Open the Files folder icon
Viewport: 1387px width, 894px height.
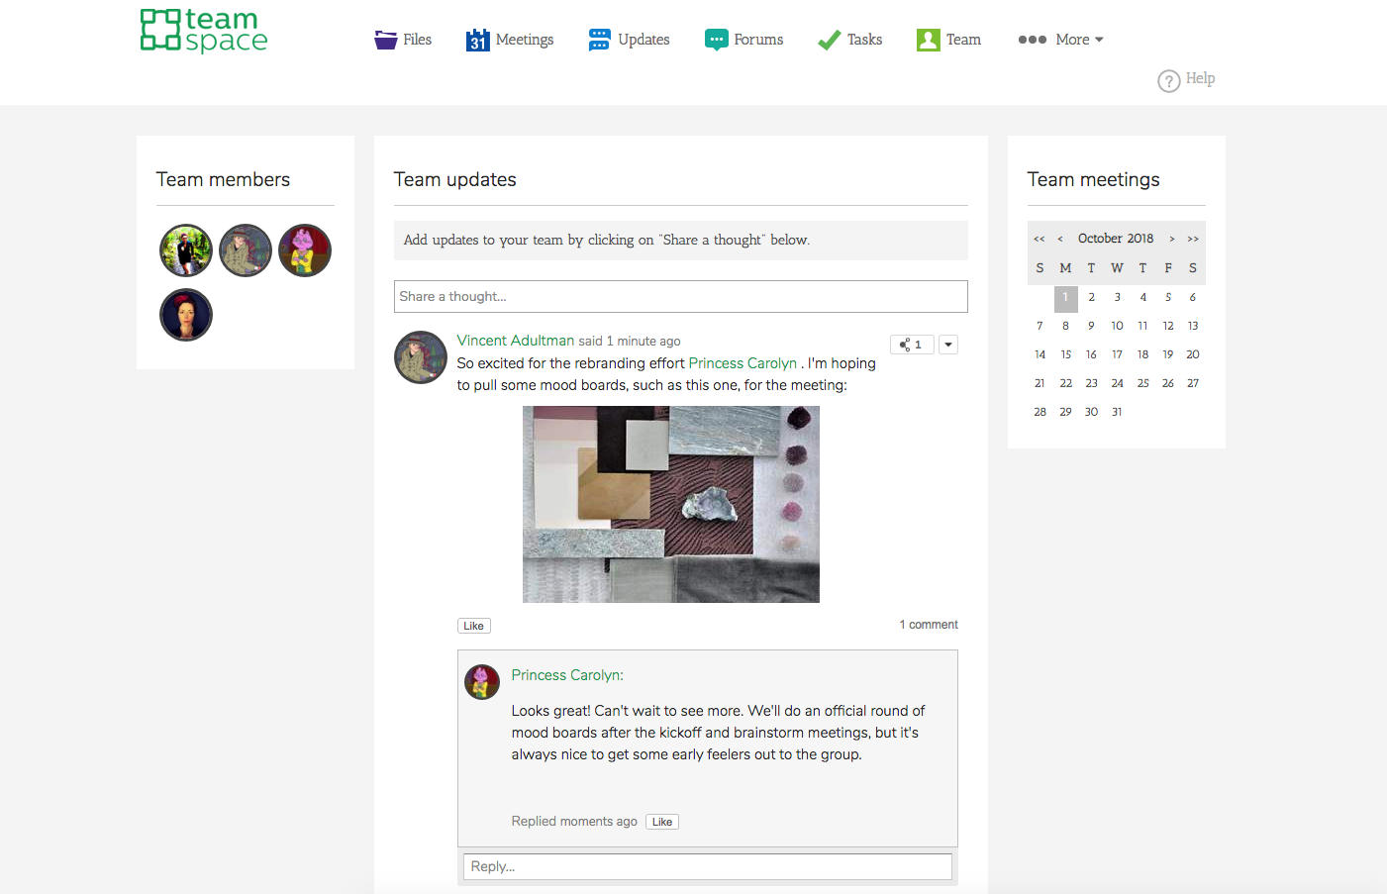point(385,40)
